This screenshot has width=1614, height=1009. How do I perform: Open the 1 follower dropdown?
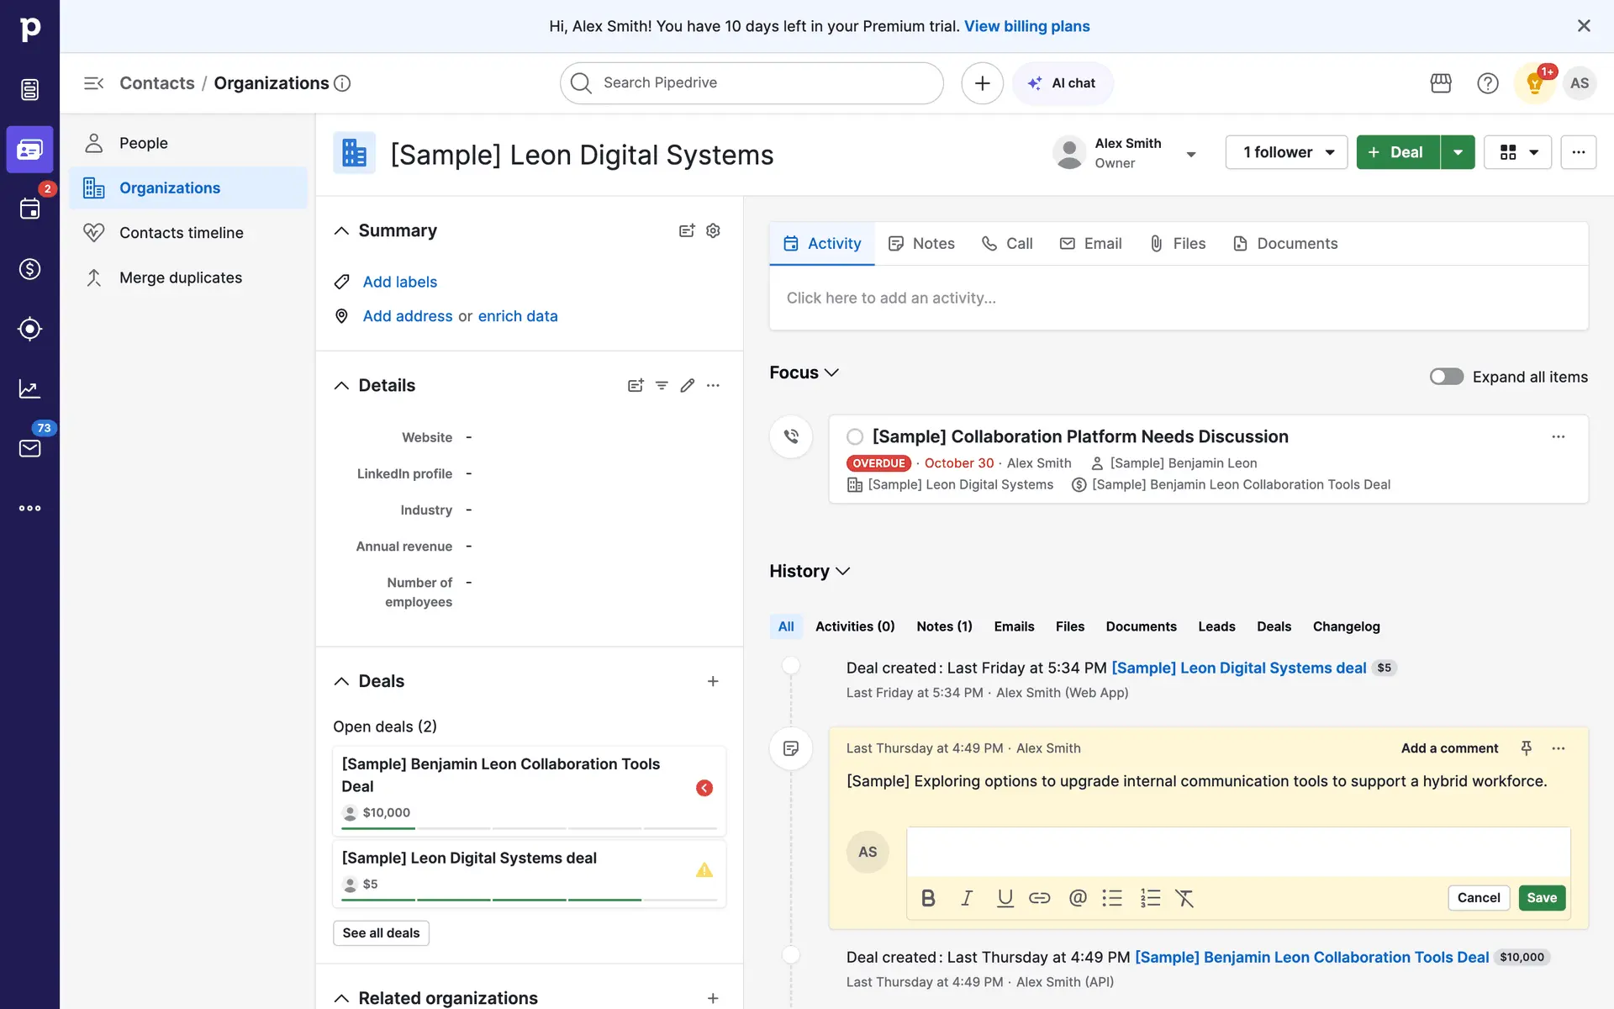click(1286, 152)
